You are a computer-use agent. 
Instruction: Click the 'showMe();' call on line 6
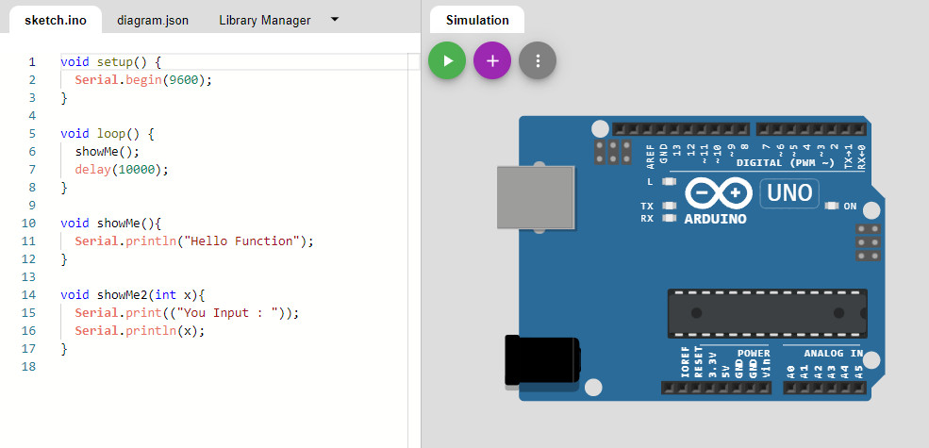pos(108,151)
